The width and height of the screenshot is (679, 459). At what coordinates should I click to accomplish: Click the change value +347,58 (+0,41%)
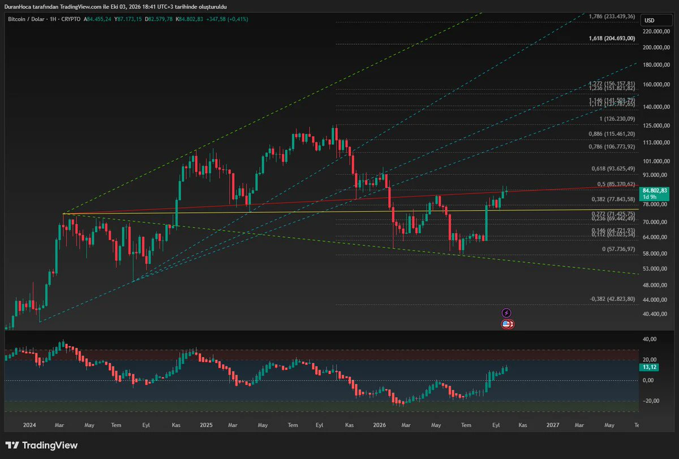click(228, 19)
